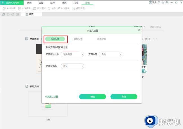
Task: Open the PDF签名 signature tool
Action: [64, 8]
